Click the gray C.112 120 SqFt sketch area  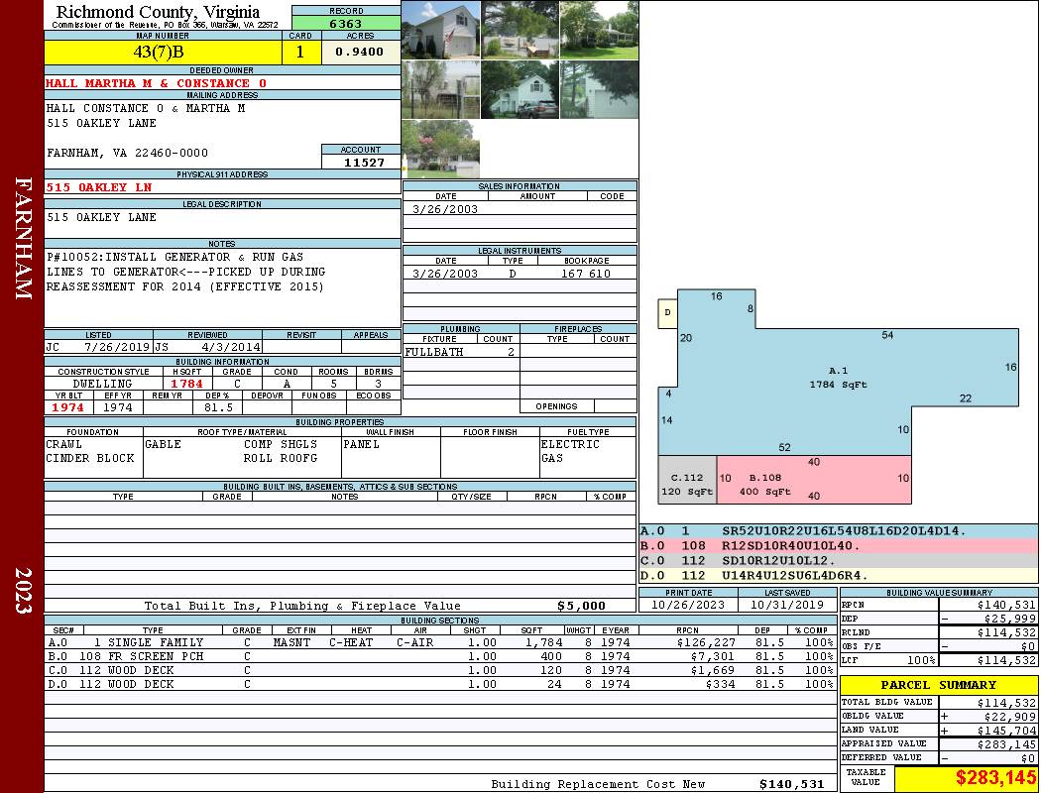[687, 479]
